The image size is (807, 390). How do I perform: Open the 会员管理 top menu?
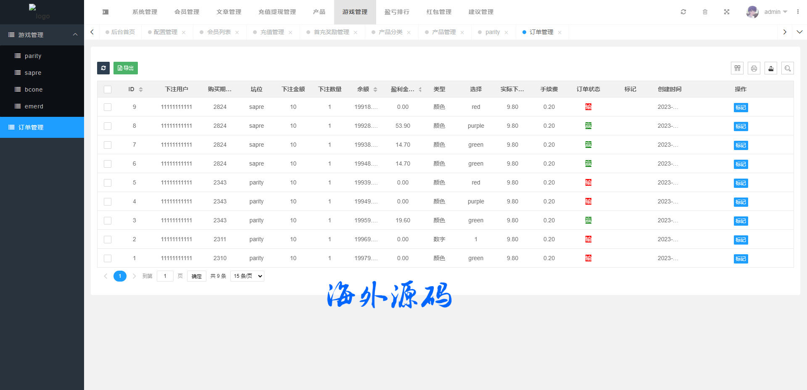pos(187,12)
